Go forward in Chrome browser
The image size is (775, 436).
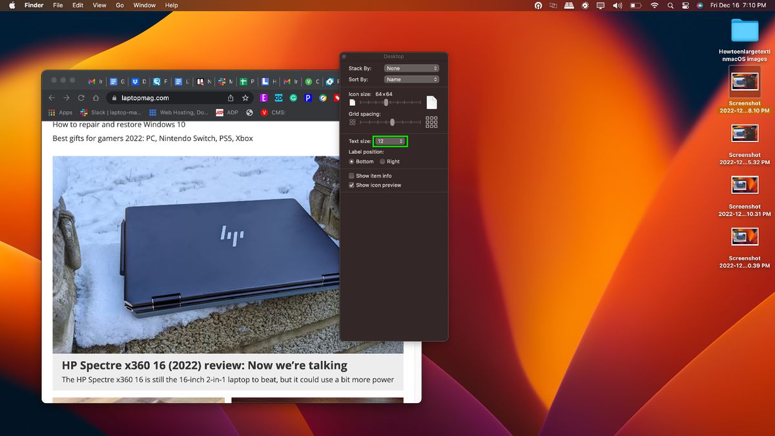[x=67, y=98]
